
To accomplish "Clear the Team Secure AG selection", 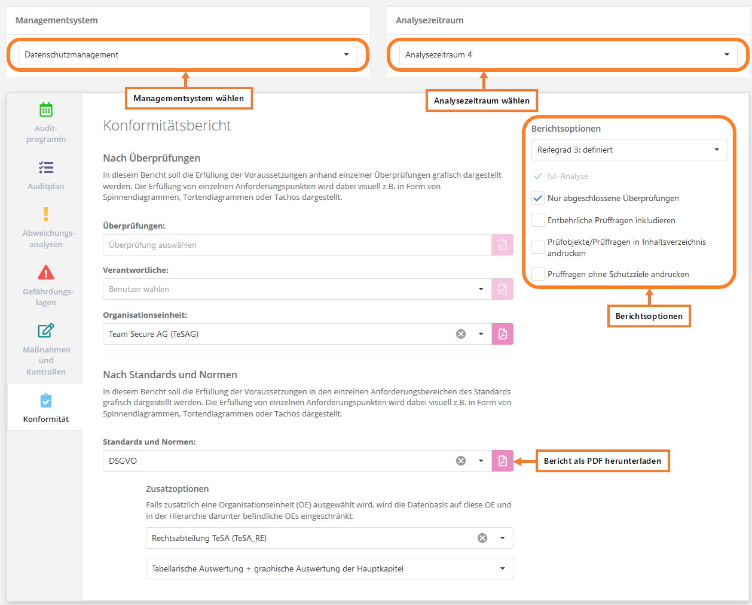I will [461, 334].
